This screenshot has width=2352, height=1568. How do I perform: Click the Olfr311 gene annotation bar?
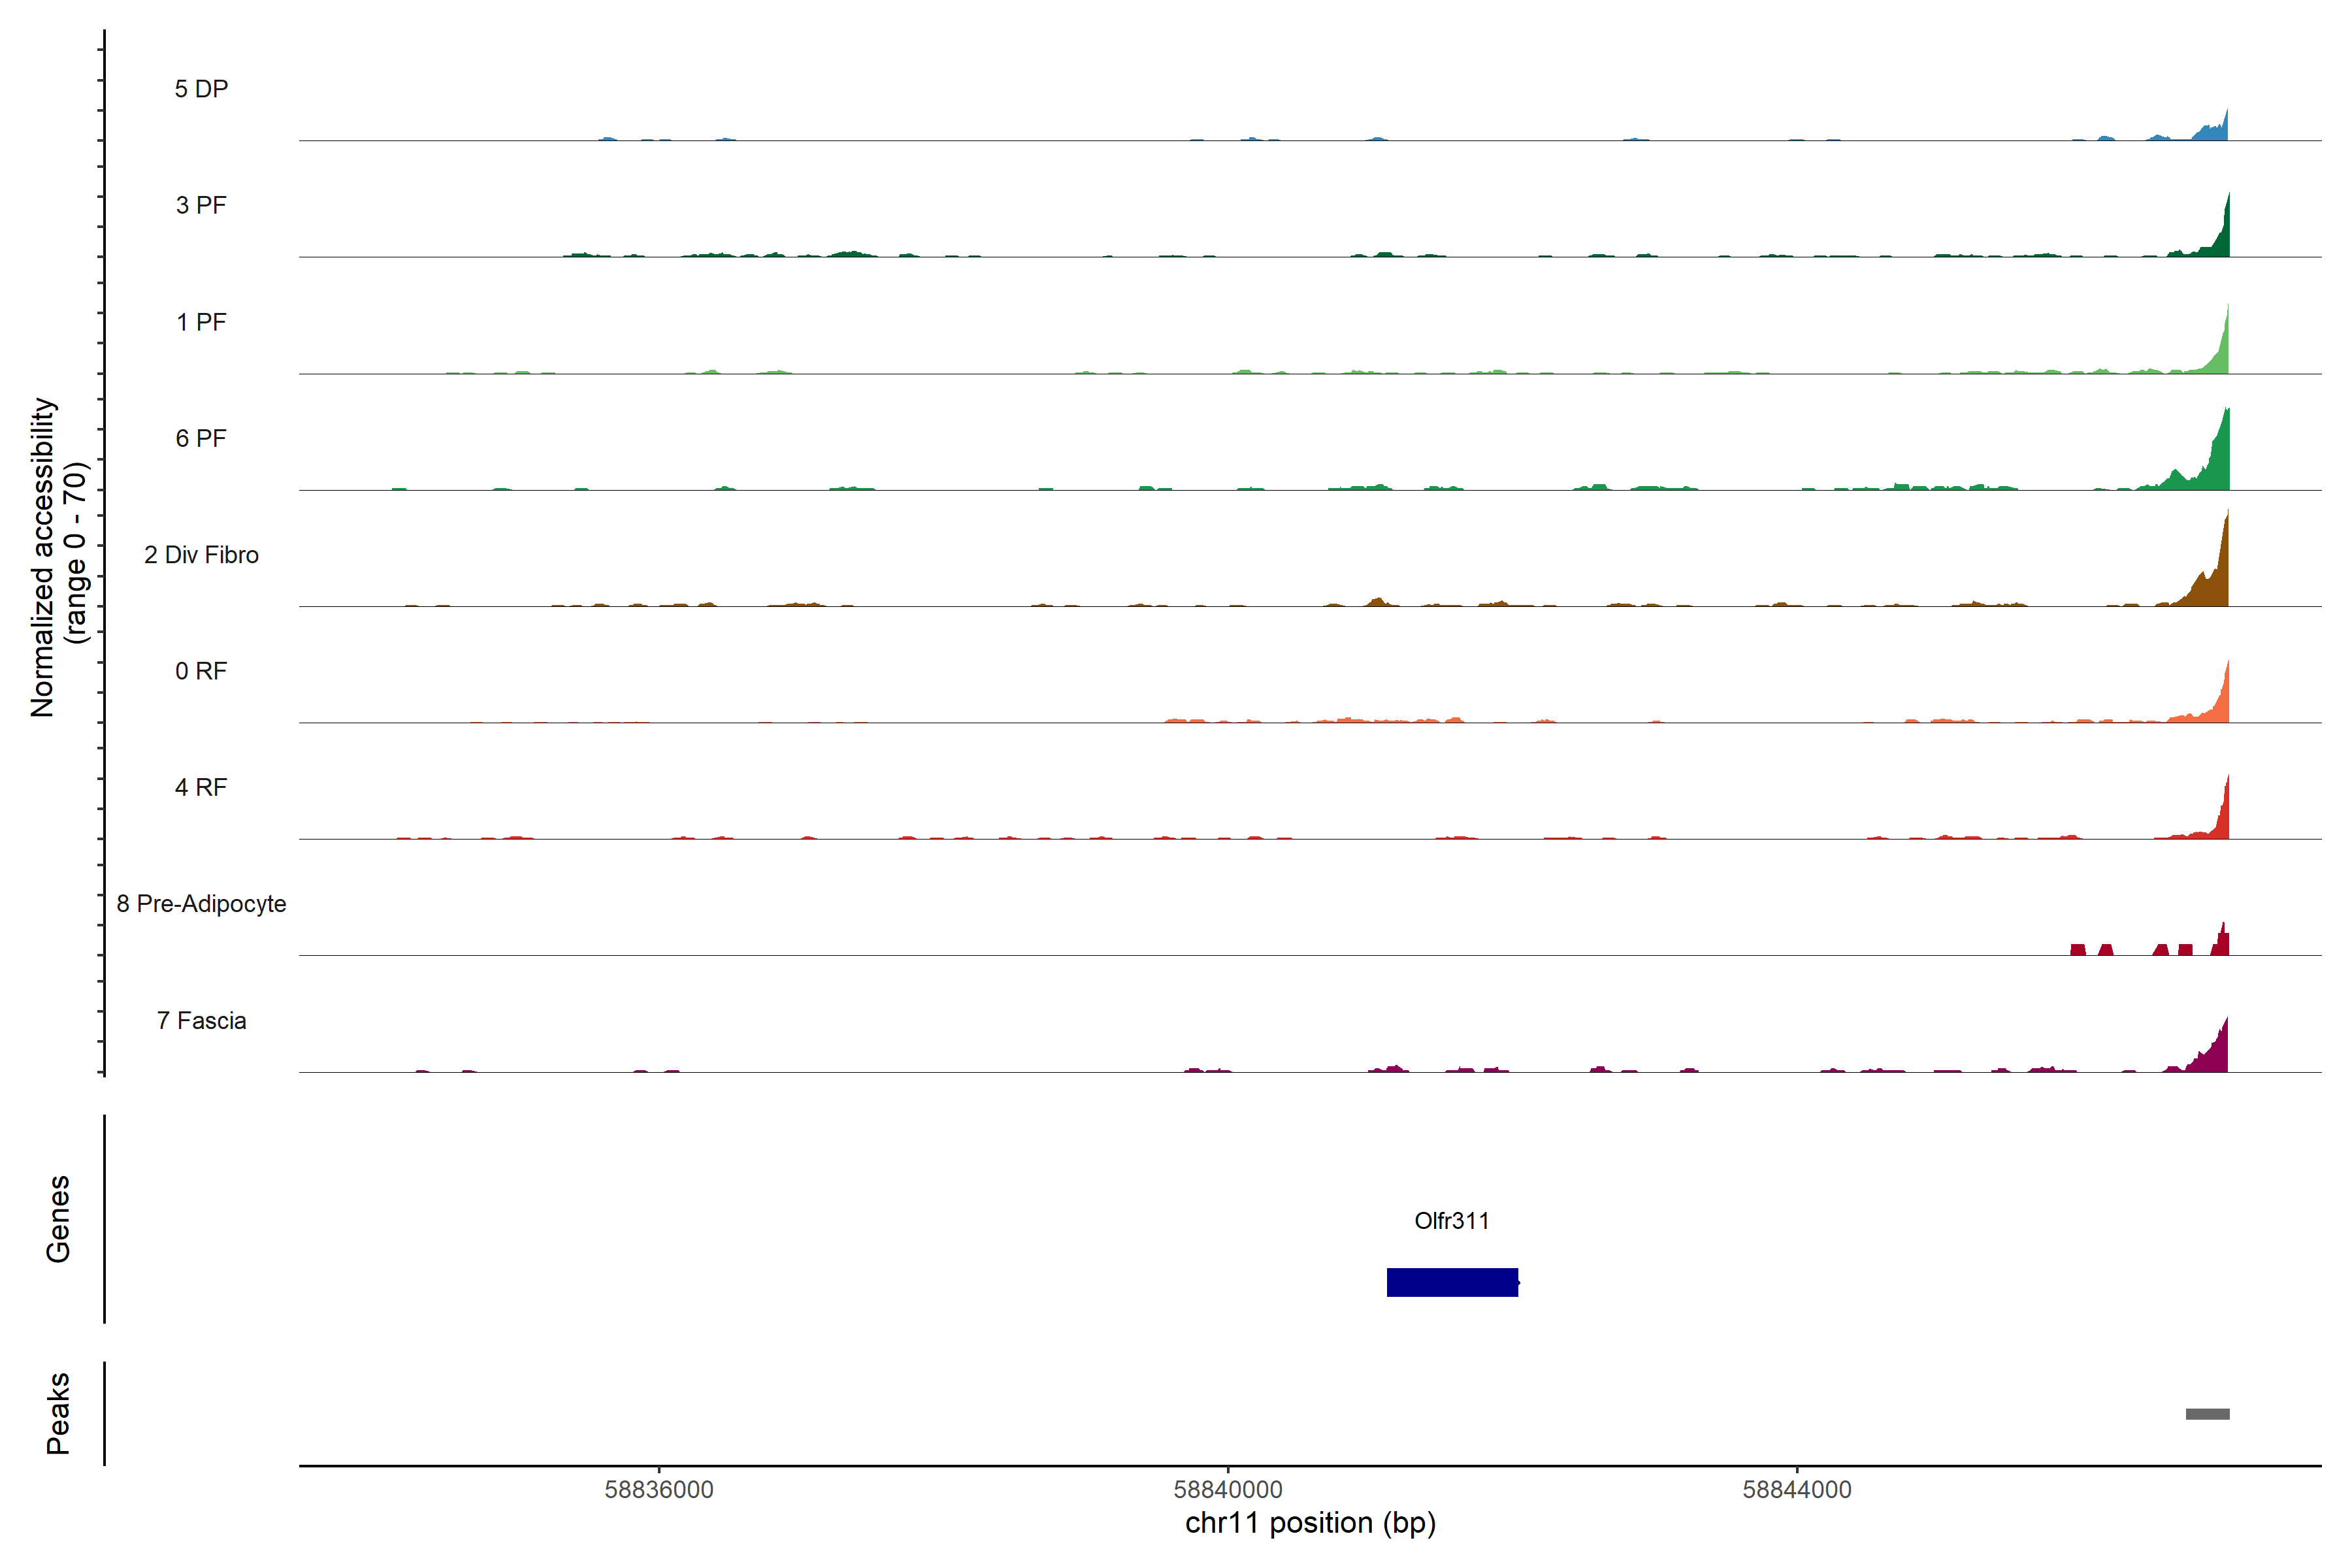pos(1452,1282)
